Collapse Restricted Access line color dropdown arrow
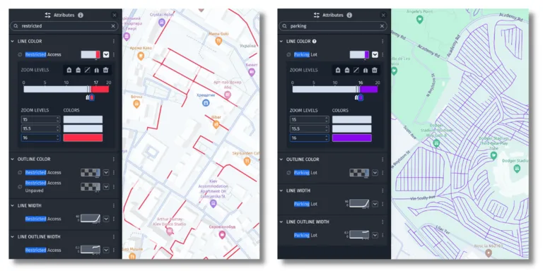 [x=106, y=54]
